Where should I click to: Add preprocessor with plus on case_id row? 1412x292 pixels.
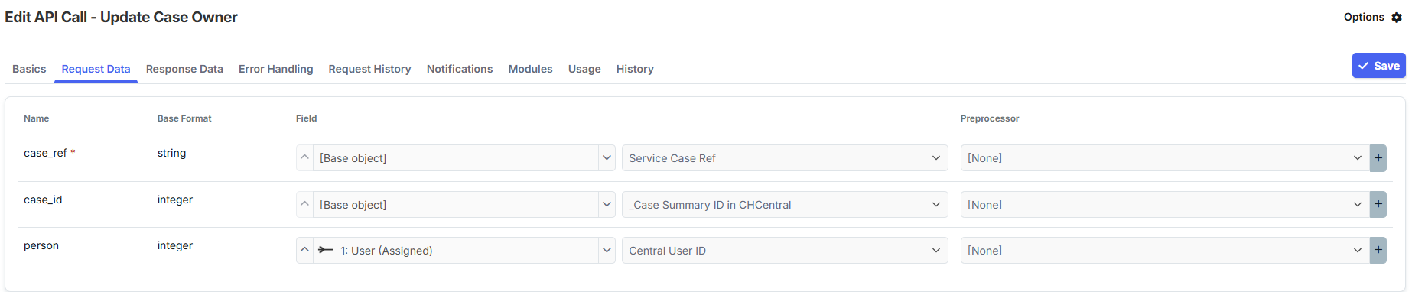(x=1378, y=205)
